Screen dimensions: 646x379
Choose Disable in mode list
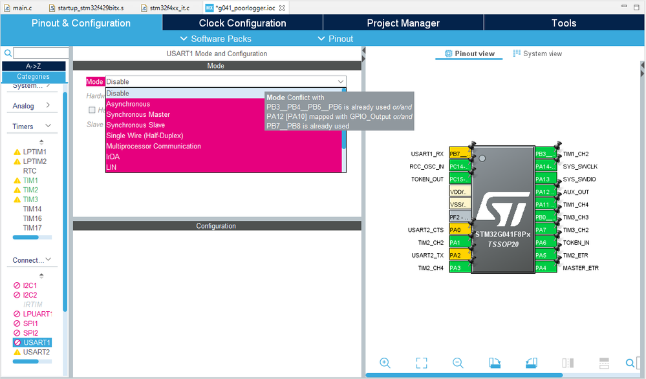point(224,94)
